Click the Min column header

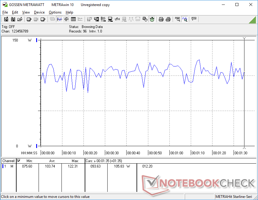point(30,161)
